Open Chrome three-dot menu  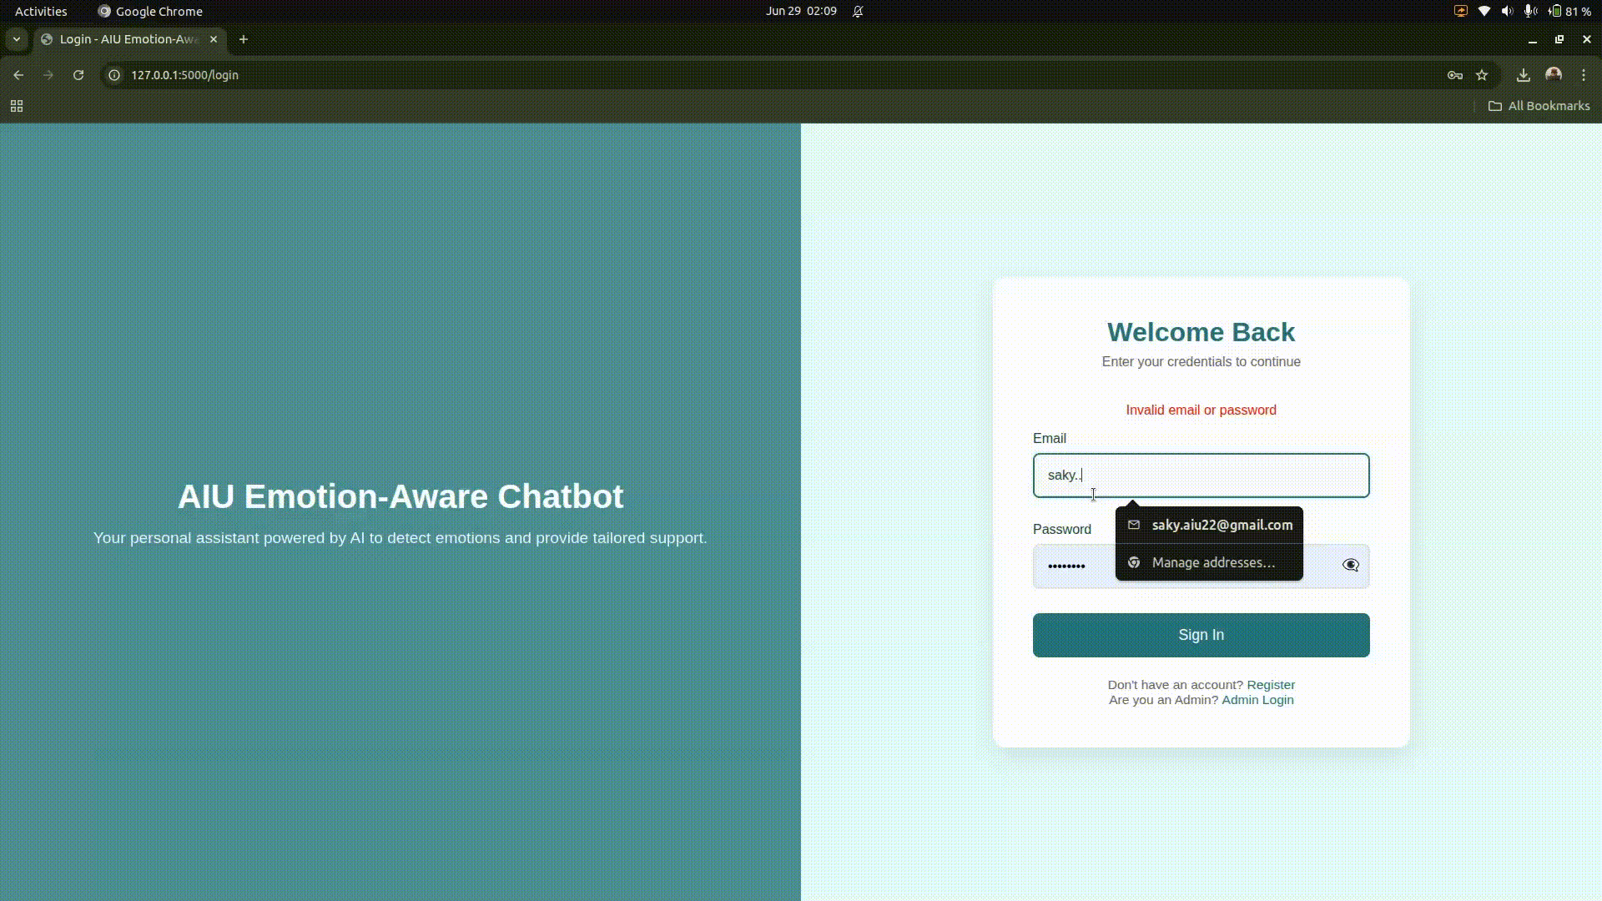(x=1584, y=75)
